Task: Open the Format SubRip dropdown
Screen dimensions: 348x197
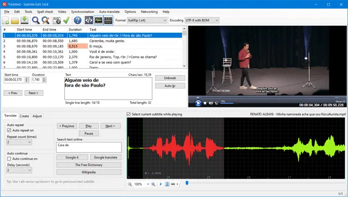Action: [147, 20]
